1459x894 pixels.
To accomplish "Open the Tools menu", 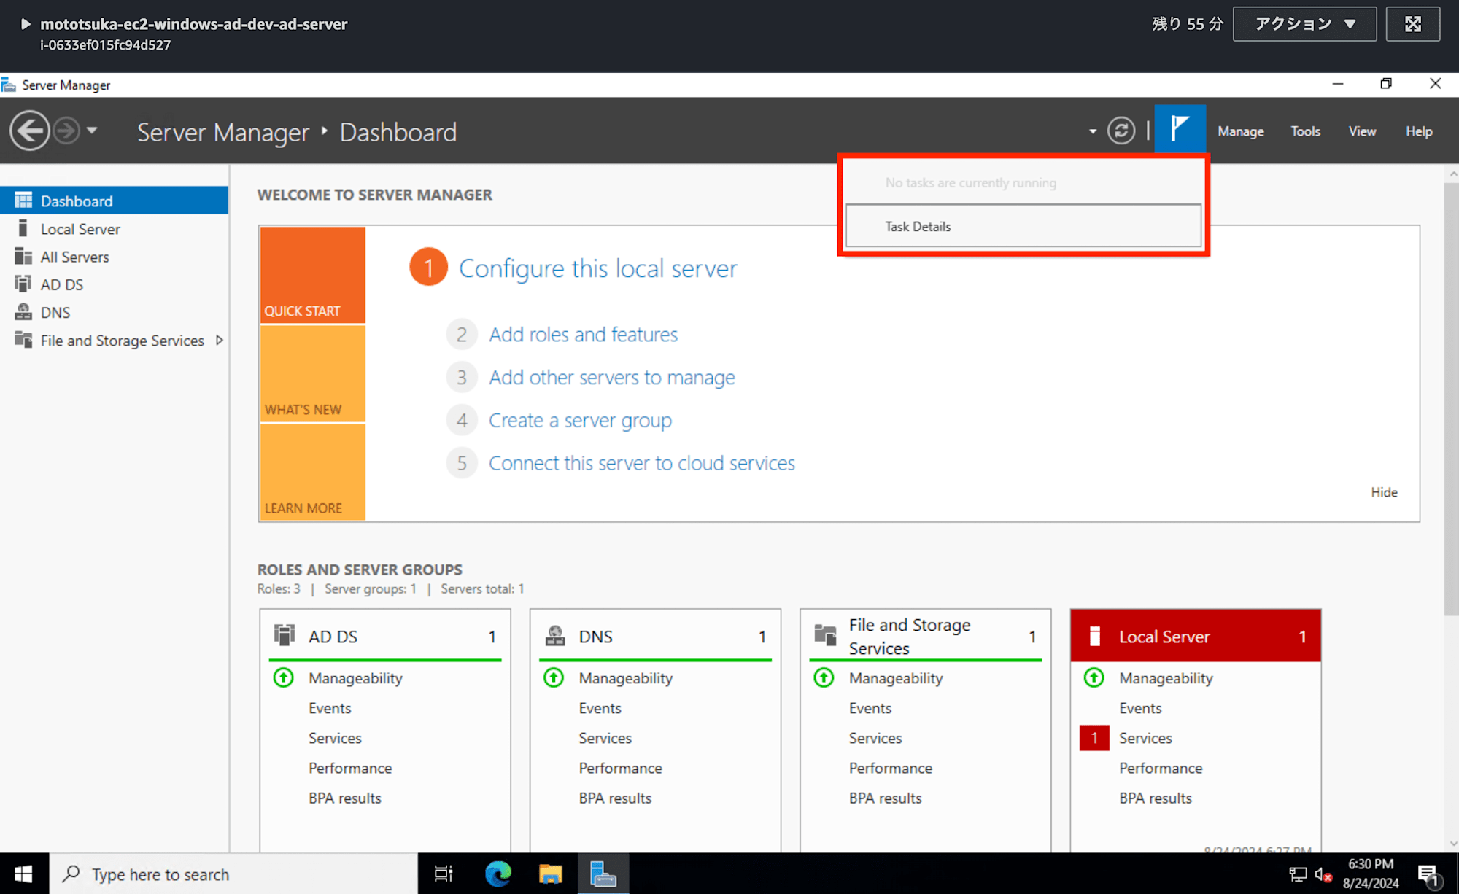I will (1305, 131).
